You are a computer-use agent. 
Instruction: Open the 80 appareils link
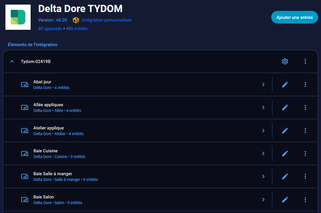coord(50,29)
